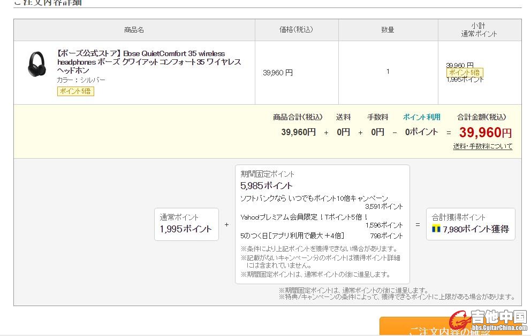The height and width of the screenshot is (336, 531).
Task: Click the ポイント5倍 badge in the subtotal column
Action: pyautogui.click(x=465, y=72)
